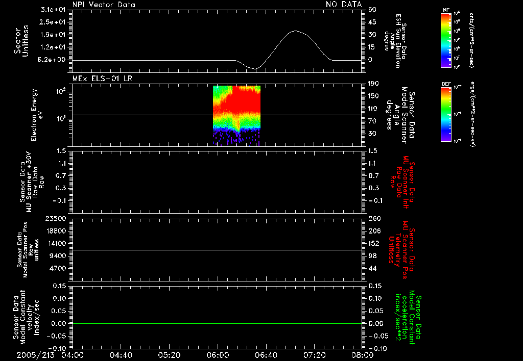Image resolution: width=523 pixels, height=361 pixels.
Task: Click the 10² electron energy tick label
Action: (x=61, y=91)
